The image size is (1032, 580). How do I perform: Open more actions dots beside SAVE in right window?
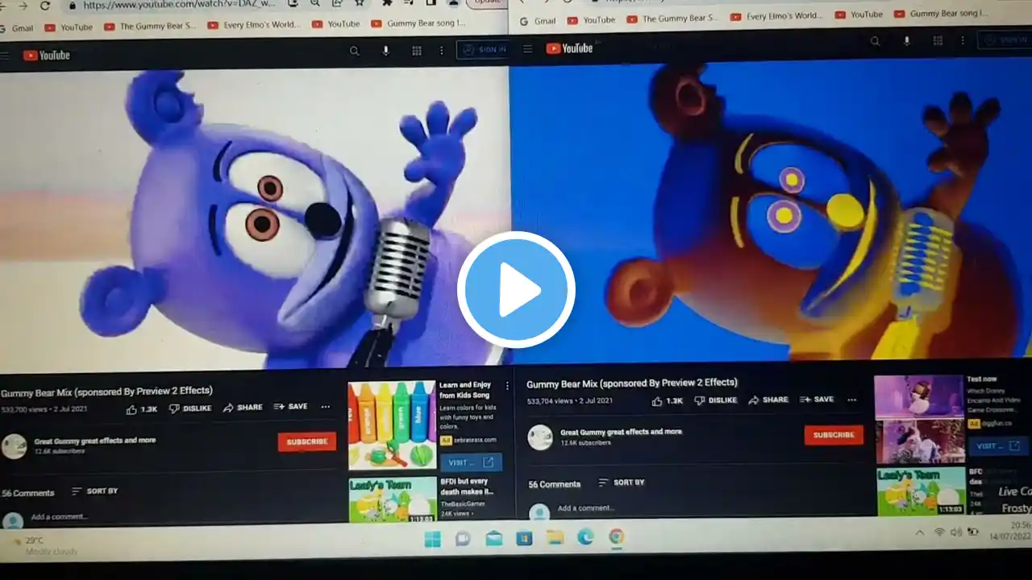851,400
